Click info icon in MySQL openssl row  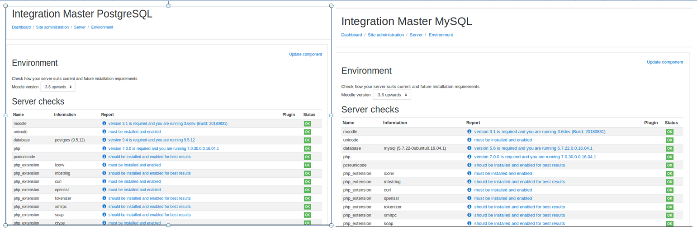coord(469,198)
